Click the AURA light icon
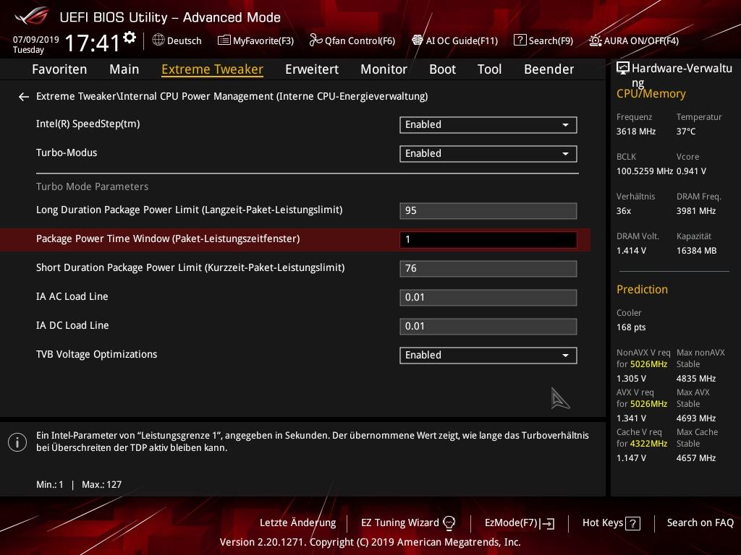741x555 pixels. tap(596, 40)
